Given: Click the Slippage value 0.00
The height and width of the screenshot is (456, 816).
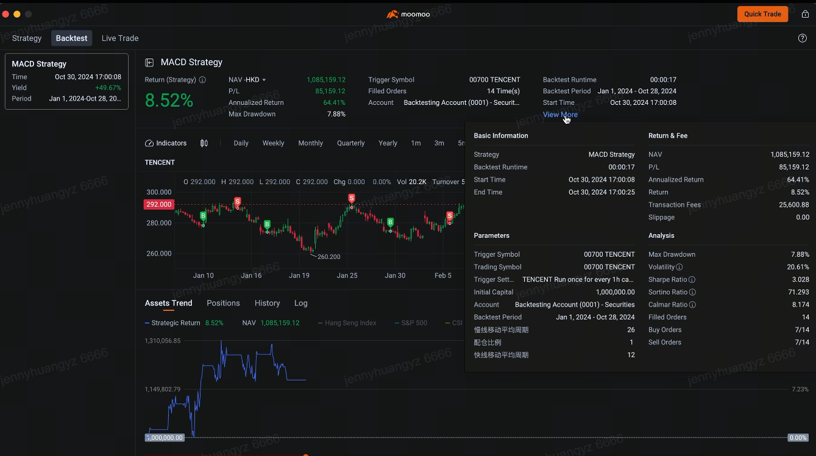Looking at the screenshot, I should (803, 217).
